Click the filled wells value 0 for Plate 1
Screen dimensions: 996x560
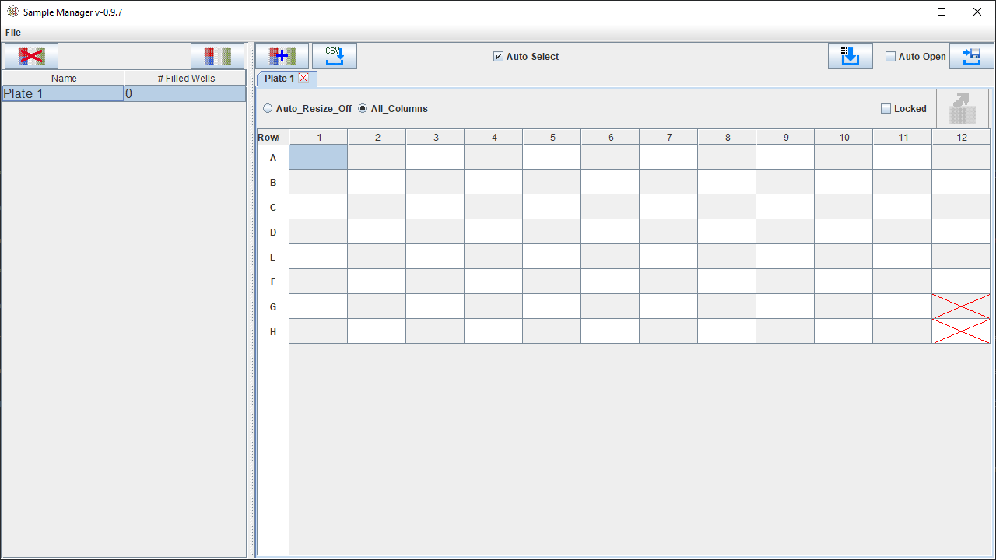point(185,93)
